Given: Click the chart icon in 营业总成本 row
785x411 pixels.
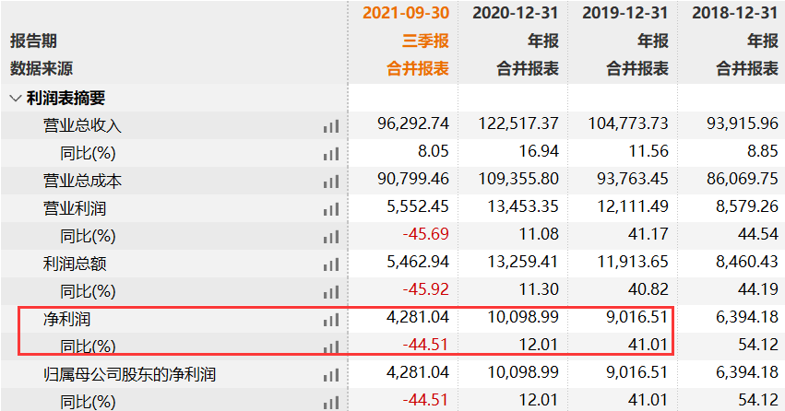Looking at the screenshot, I should [330, 181].
